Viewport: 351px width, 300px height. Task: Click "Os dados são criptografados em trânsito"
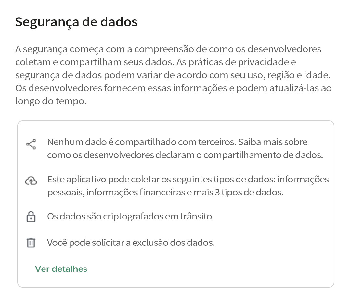(x=129, y=216)
